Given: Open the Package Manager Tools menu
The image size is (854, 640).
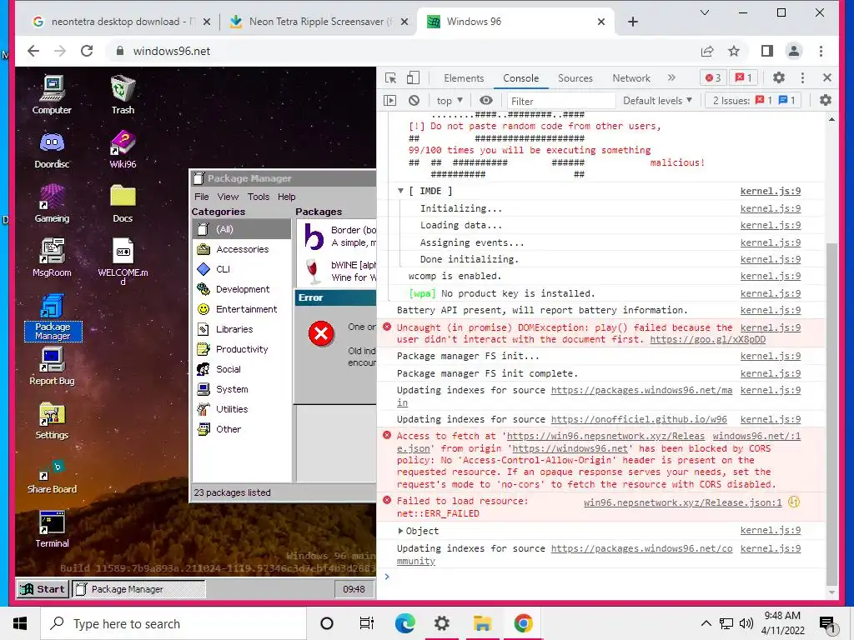Looking at the screenshot, I should [x=259, y=197].
